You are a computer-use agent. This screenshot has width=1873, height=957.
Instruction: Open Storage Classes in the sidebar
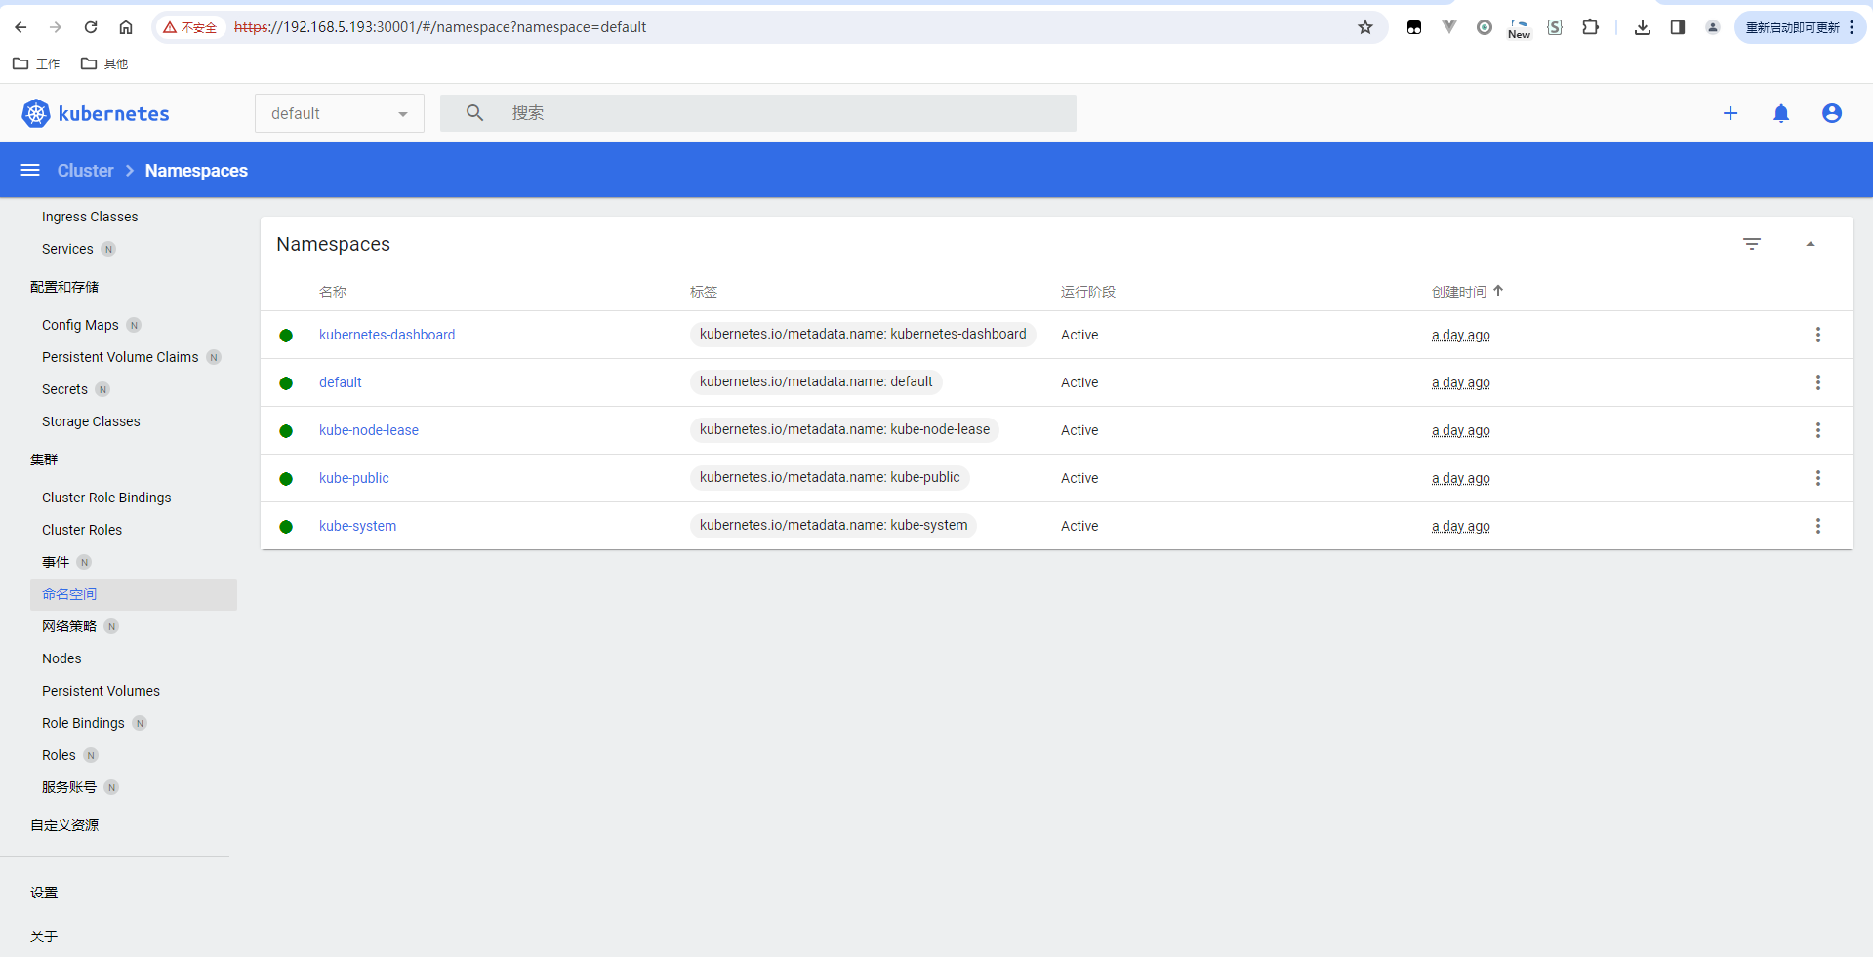click(x=91, y=421)
